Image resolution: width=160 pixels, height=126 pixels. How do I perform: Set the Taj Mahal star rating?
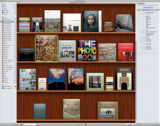pos(148,7)
